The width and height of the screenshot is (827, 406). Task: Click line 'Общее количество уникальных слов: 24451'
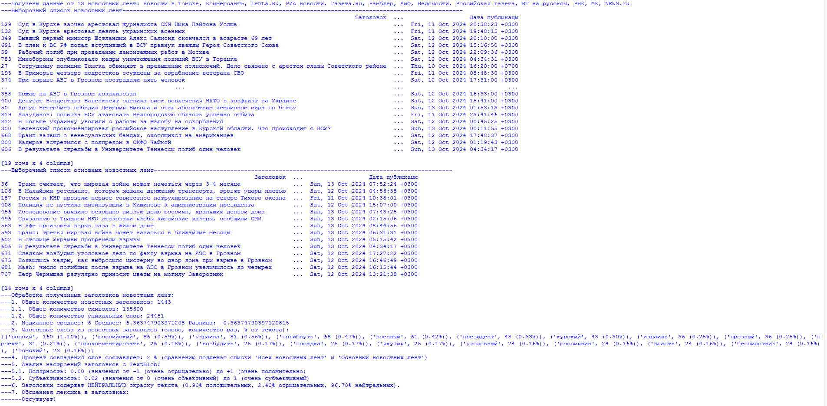pos(82,316)
